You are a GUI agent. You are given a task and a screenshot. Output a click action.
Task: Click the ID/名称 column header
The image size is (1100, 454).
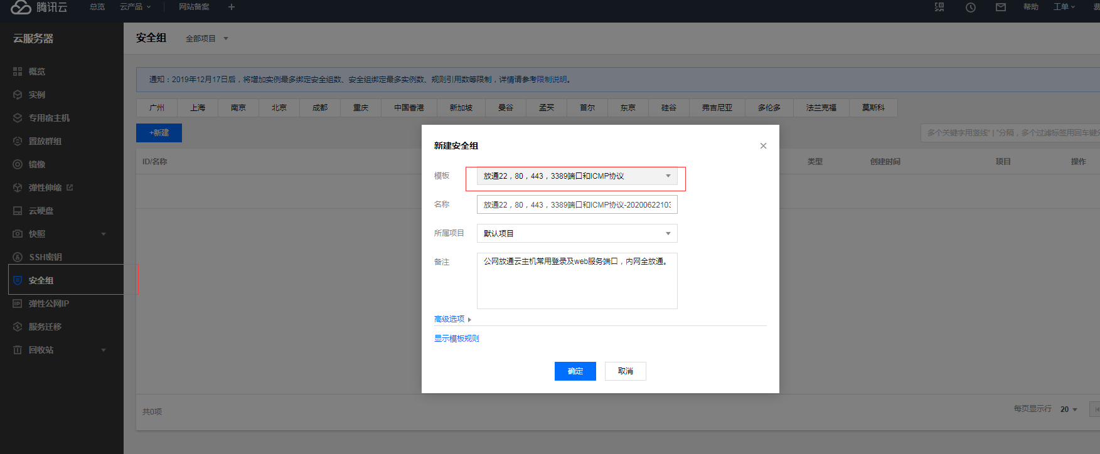(x=154, y=162)
